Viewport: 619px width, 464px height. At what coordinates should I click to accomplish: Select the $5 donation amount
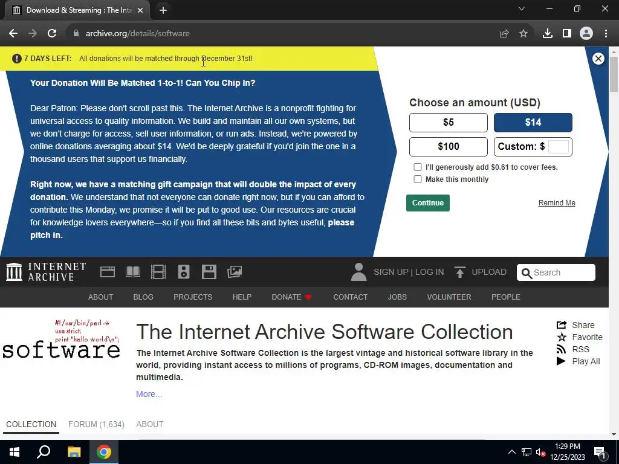point(449,122)
